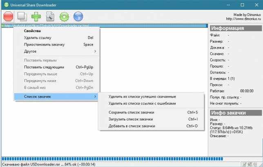Click the blue globe toolbar icon
The width and height of the screenshot is (263, 167).
[78, 17]
